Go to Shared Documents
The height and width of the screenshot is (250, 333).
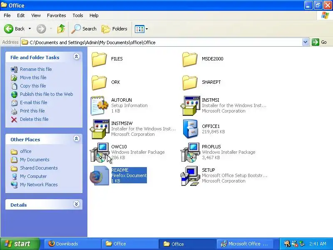tap(39, 168)
